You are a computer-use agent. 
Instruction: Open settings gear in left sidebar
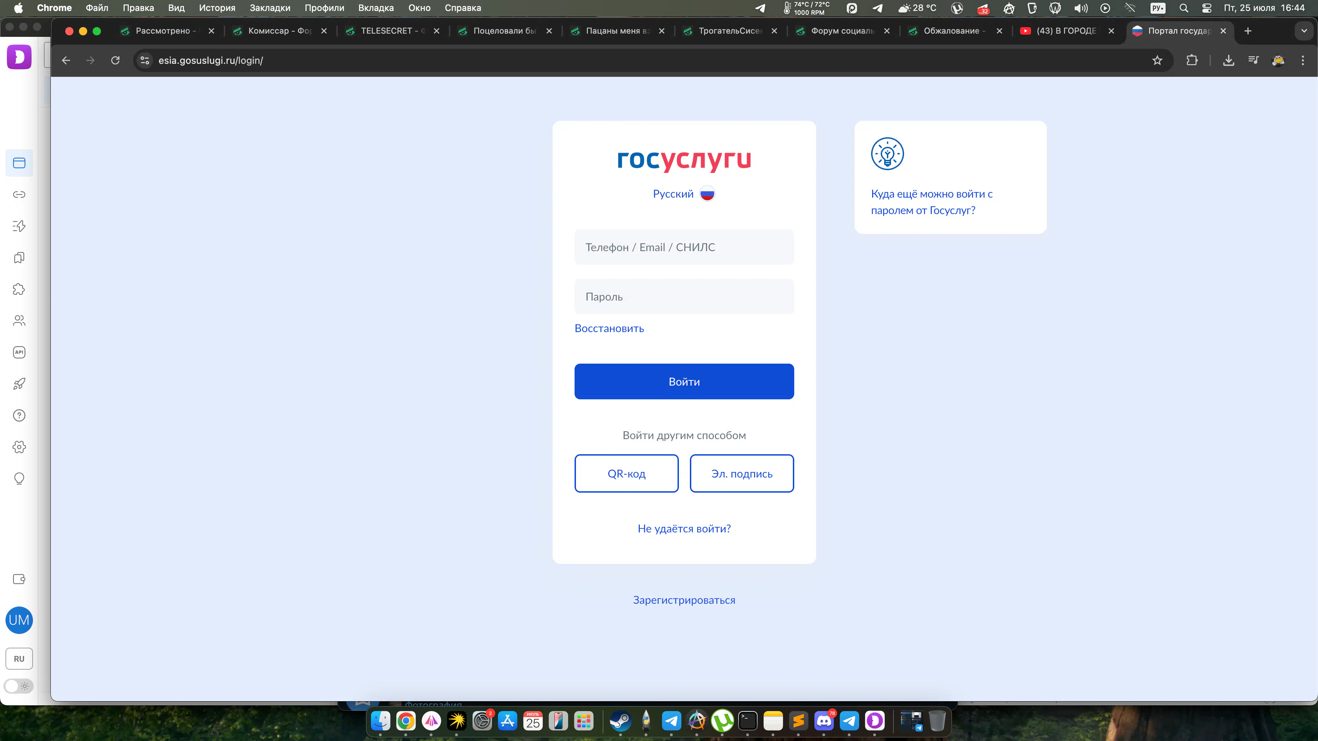(19, 447)
